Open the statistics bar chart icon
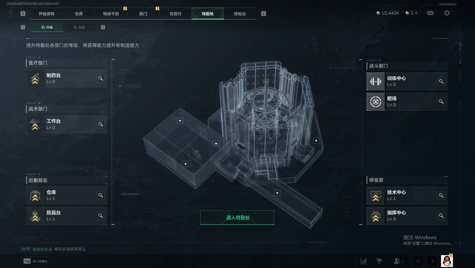Viewport: 475px width, 268px height. click(364, 261)
